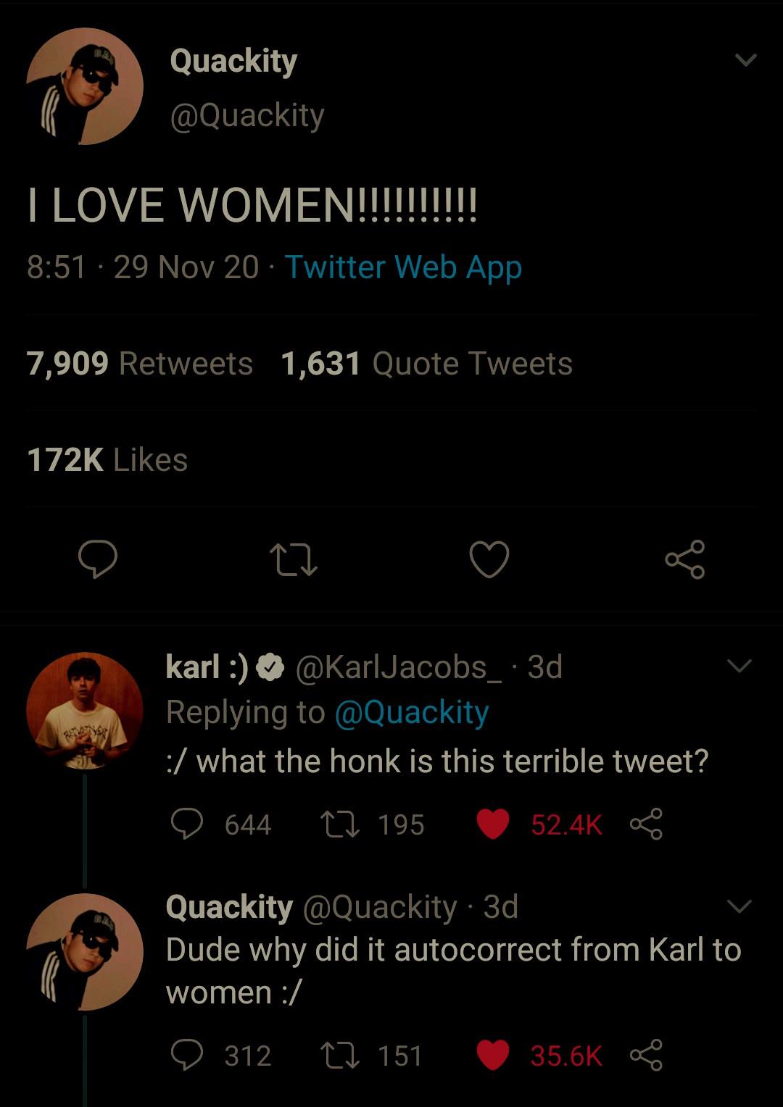Unlike Karl's reply with 52.4K likes

(x=493, y=824)
